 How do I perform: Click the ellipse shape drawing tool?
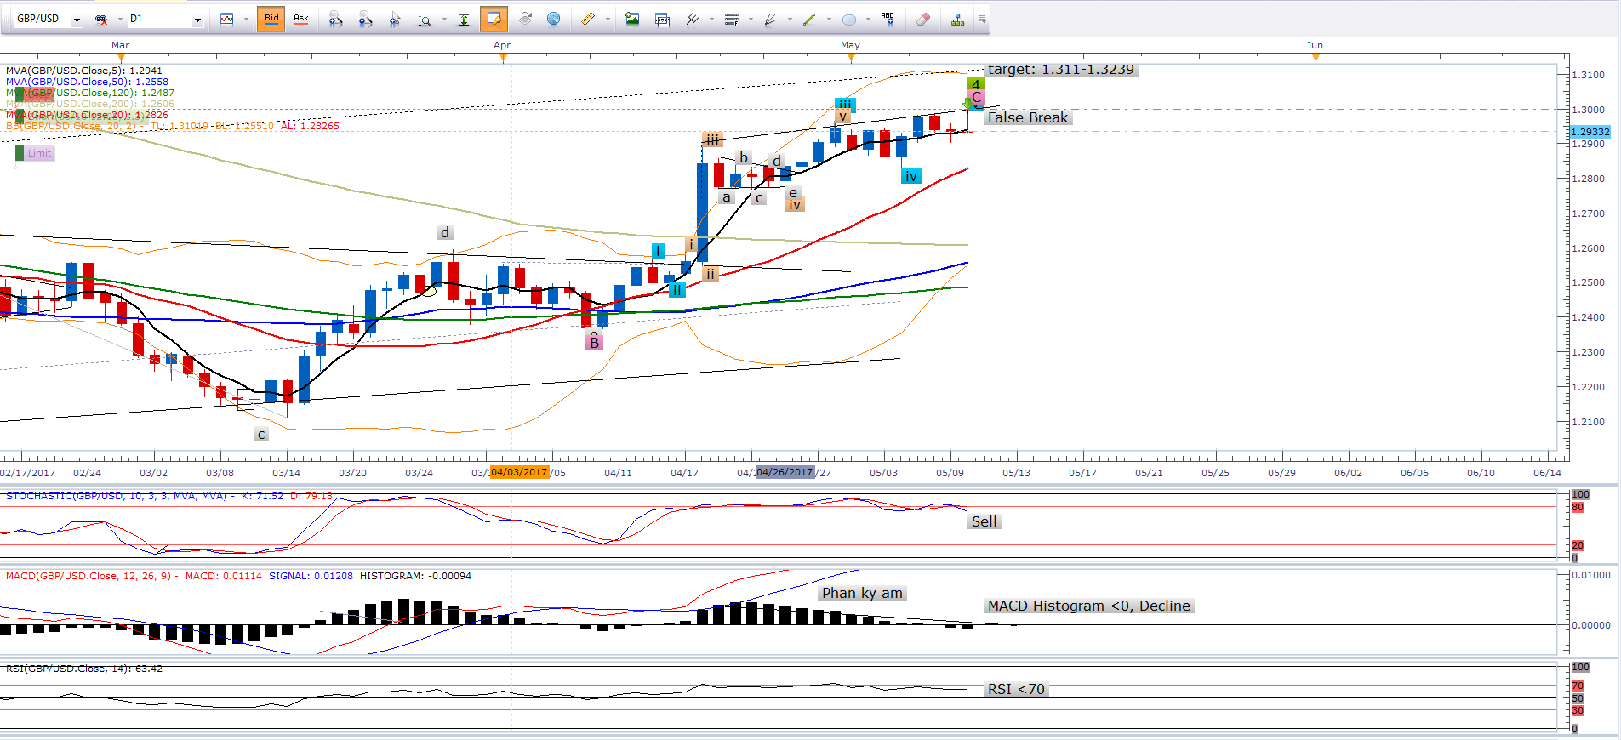[x=848, y=19]
